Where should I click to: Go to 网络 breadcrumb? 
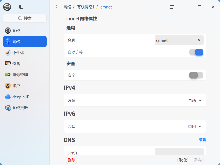click(67, 7)
